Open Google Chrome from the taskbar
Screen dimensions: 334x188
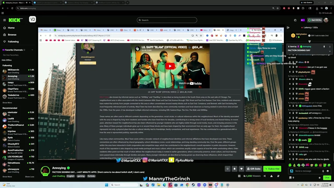click(x=187, y=185)
